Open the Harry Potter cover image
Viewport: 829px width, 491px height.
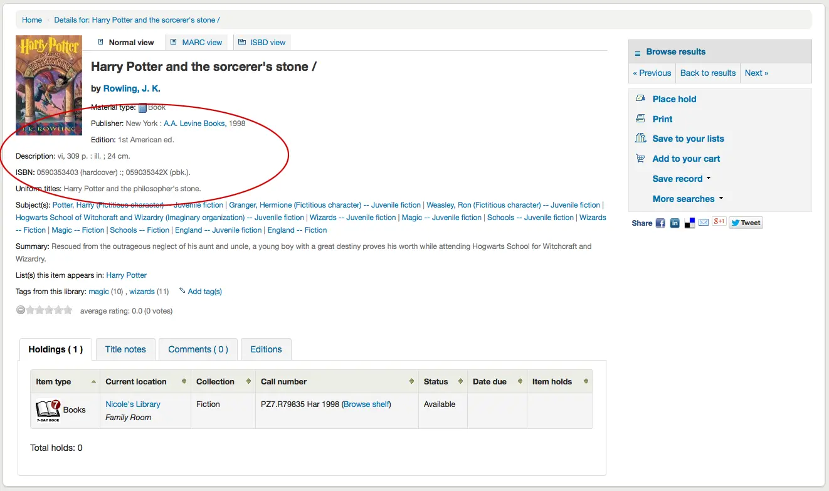(49, 85)
